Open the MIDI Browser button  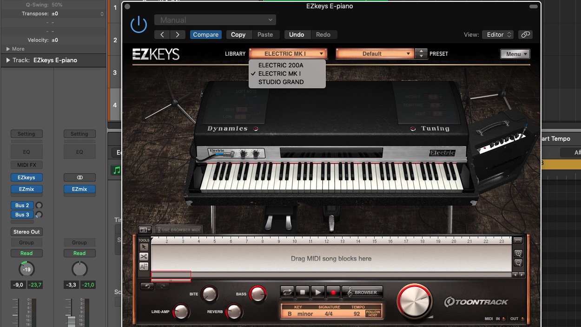coord(363,292)
